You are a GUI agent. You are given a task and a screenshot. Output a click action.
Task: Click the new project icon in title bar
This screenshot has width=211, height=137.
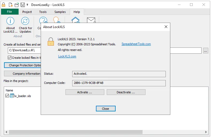click(11, 5)
